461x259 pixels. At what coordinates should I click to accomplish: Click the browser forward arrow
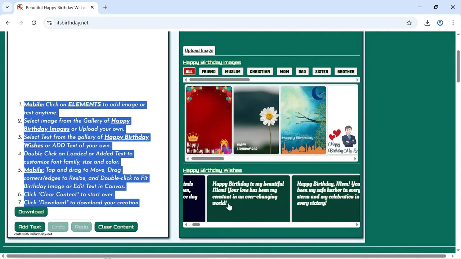(21, 23)
